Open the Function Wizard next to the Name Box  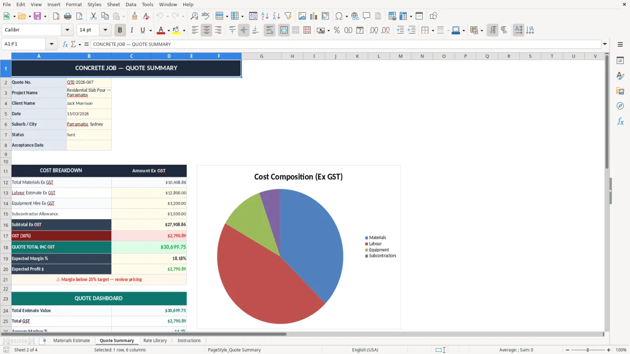pos(66,45)
